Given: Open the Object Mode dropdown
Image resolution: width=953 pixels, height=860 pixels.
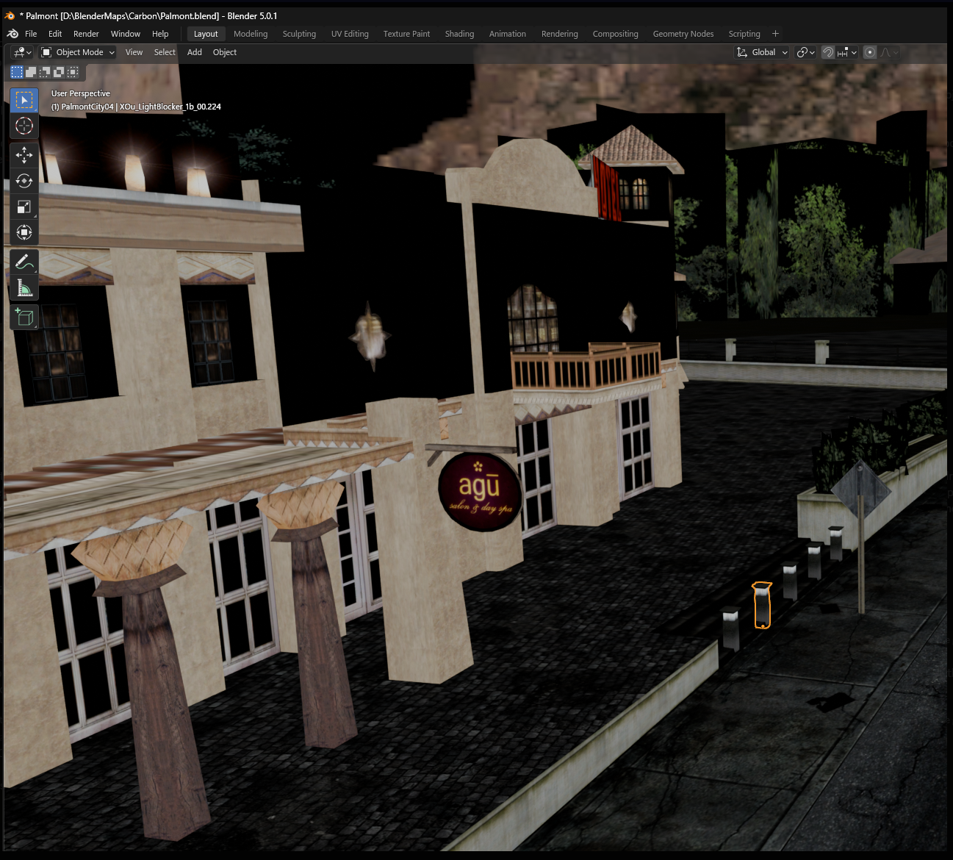Looking at the screenshot, I should point(78,52).
